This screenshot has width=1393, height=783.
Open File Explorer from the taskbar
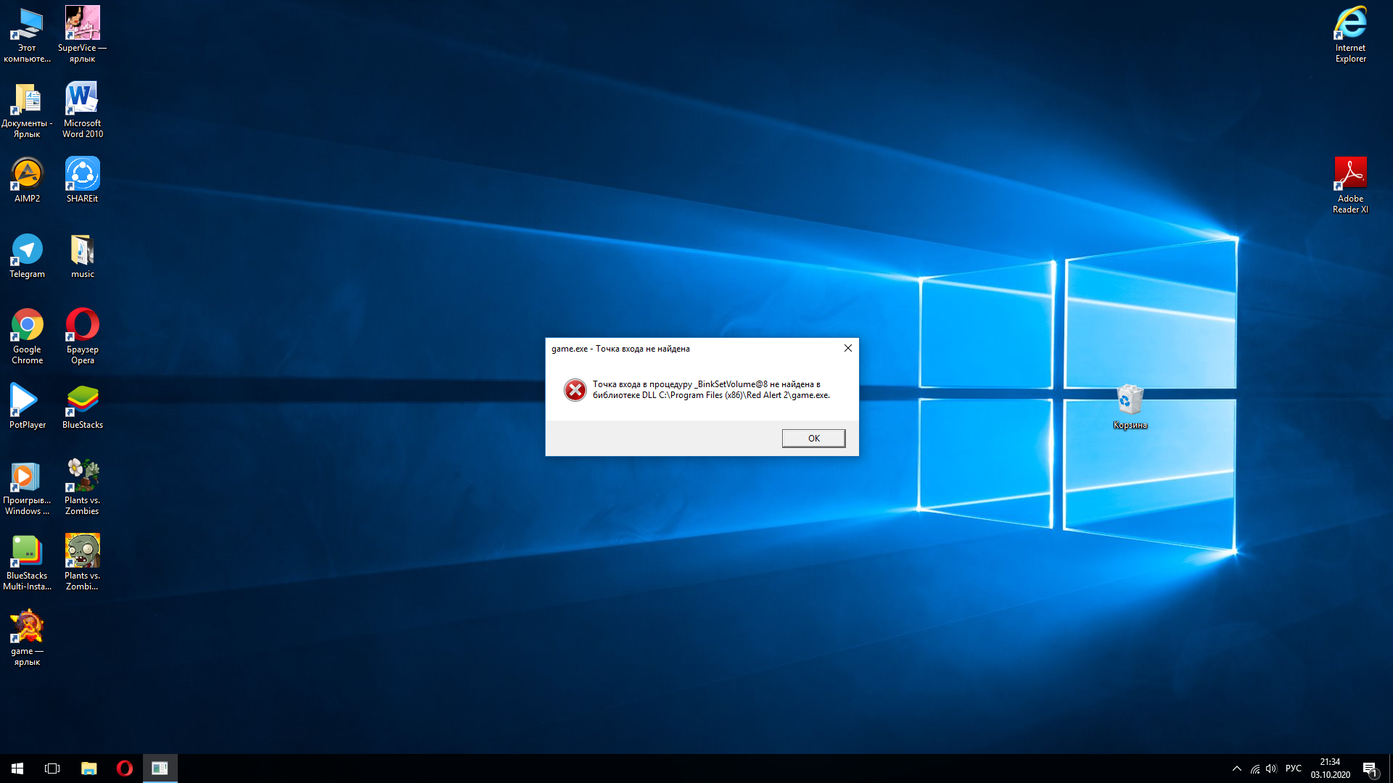pyautogui.click(x=89, y=768)
